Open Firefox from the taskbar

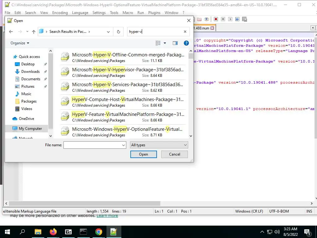[53, 232]
